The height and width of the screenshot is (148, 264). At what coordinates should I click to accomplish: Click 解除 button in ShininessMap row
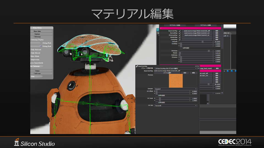[x=217, y=35]
